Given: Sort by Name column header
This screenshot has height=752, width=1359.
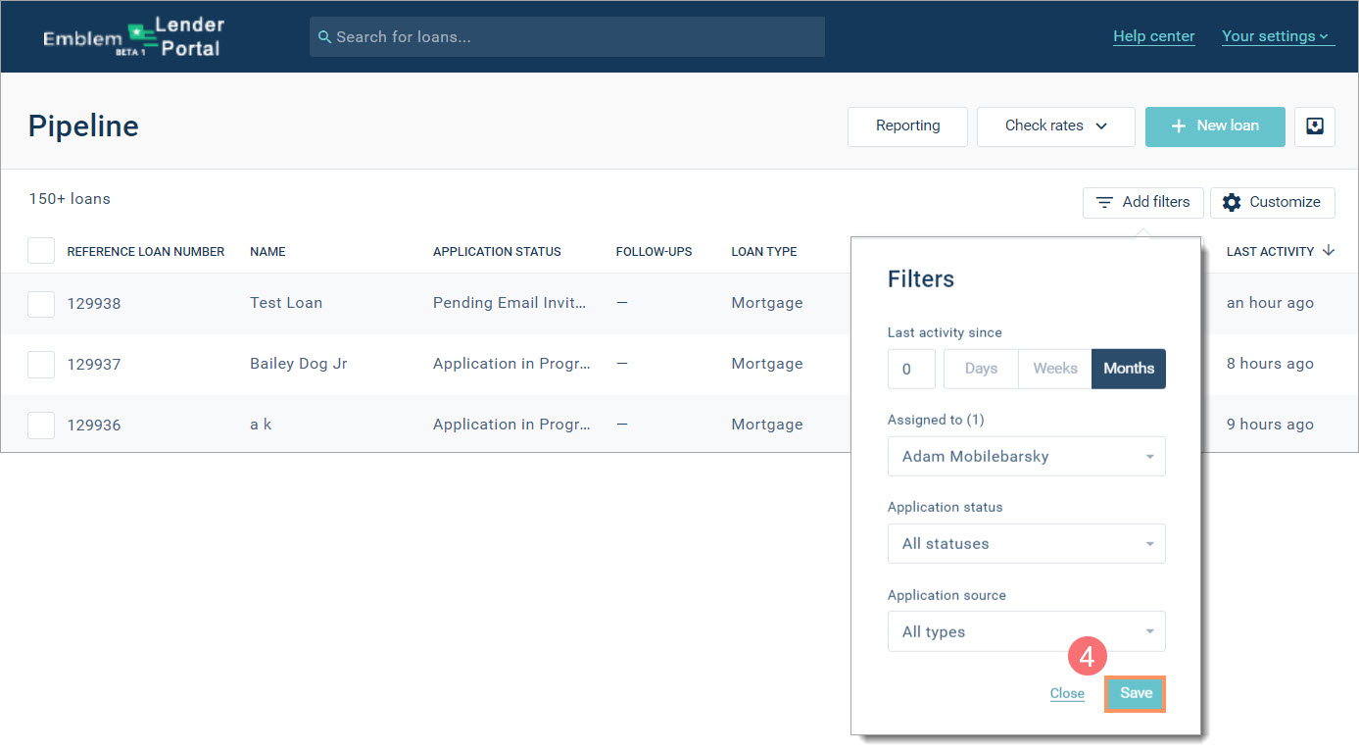Looking at the screenshot, I should click(267, 252).
